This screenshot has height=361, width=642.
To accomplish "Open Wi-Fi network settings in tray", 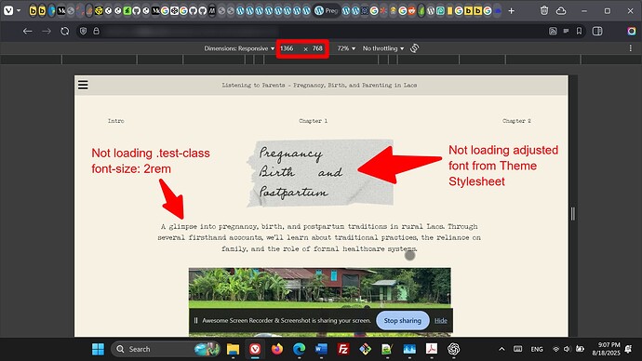I will [556, 349].
